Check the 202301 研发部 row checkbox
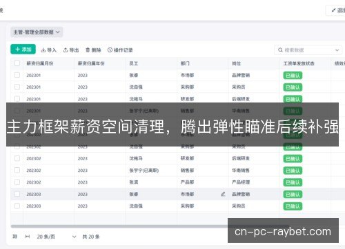Screen dimensions: 345x249 click(17, 98)
